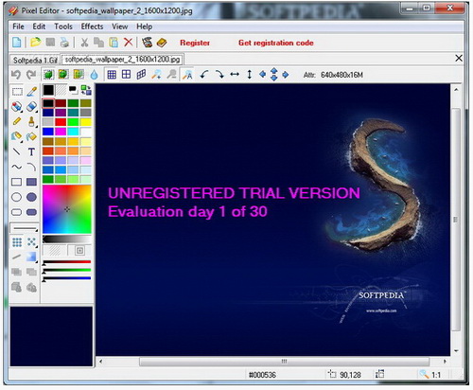
Task: Click the Register link
Action: (x=195, y=43)
